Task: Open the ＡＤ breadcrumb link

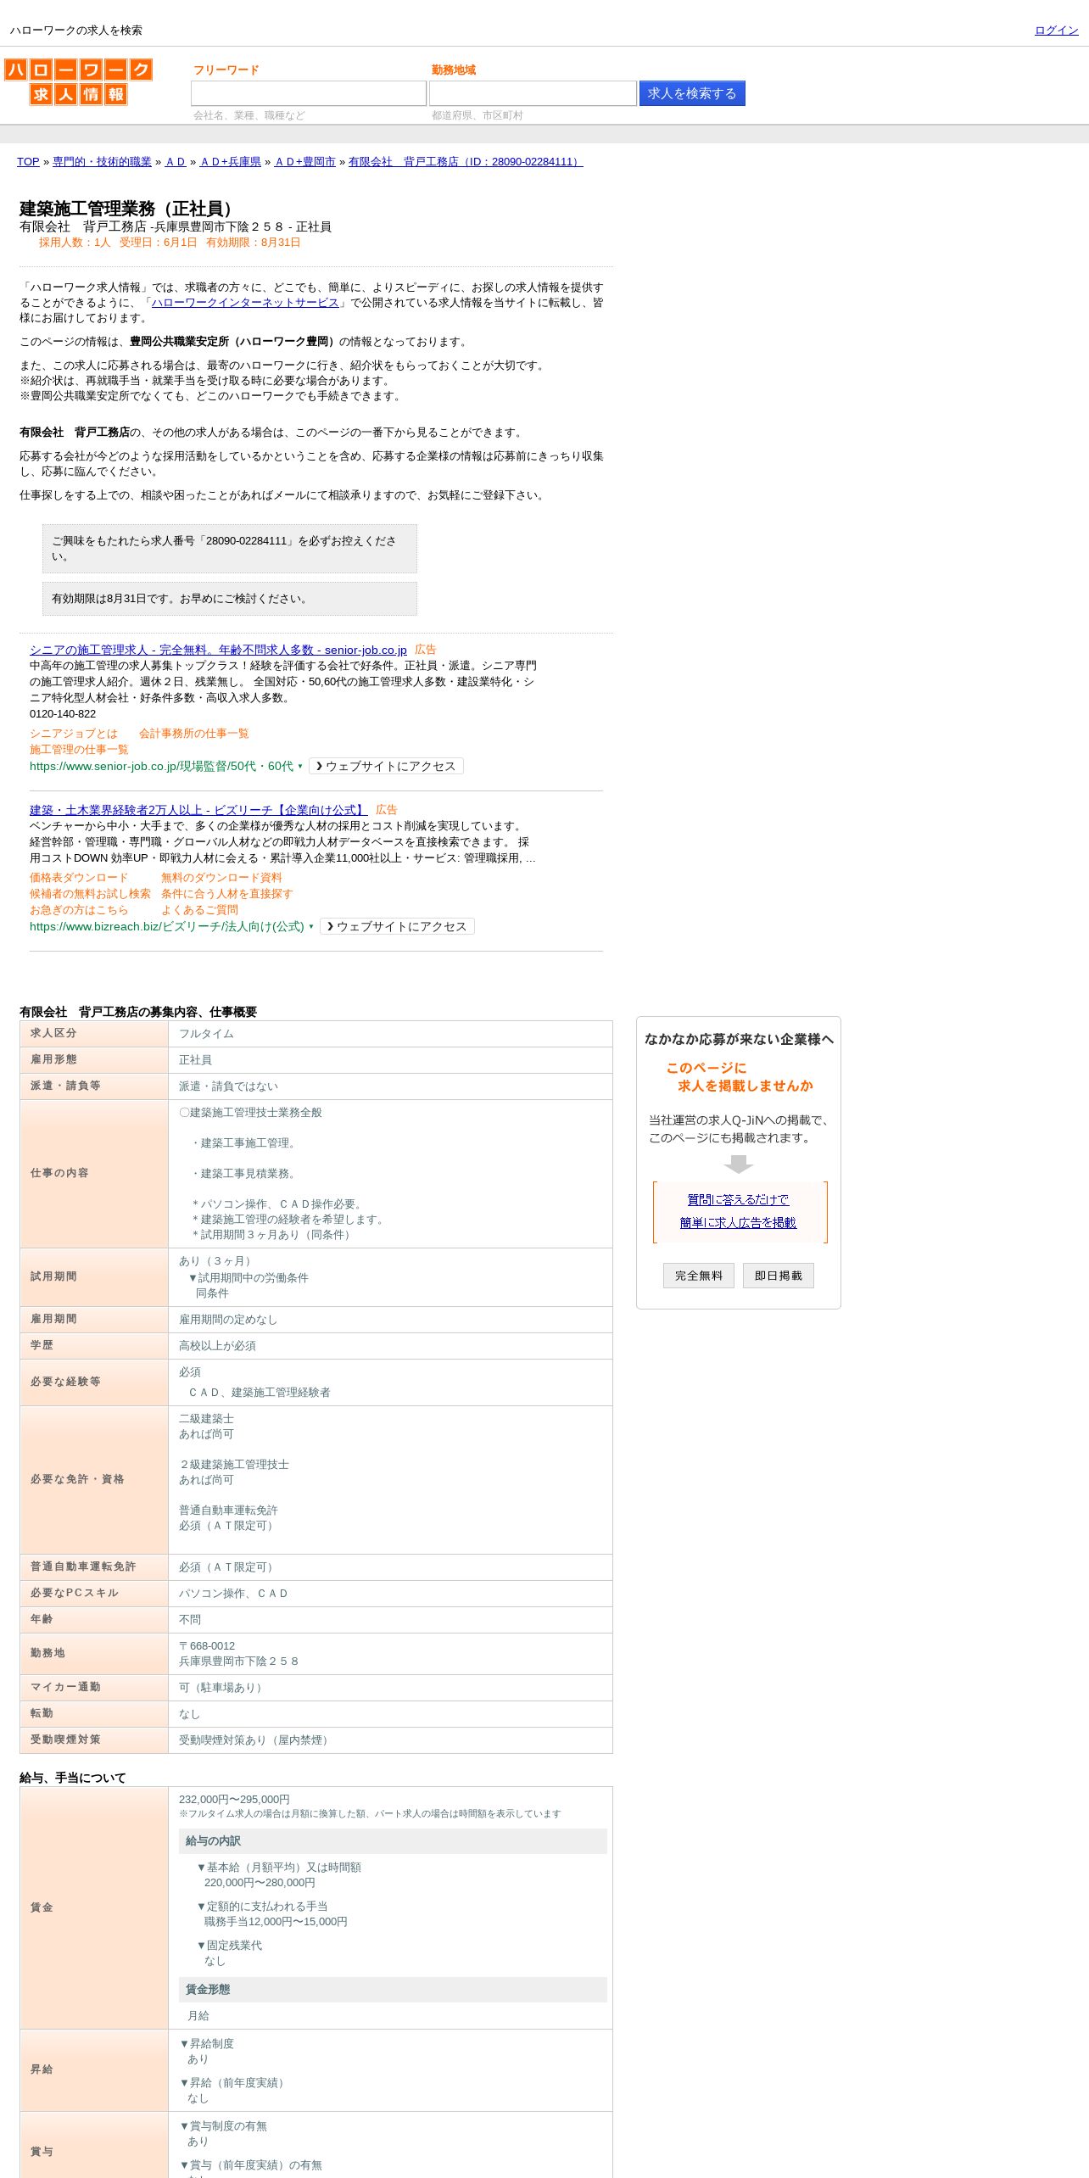Action: [176, 162]
